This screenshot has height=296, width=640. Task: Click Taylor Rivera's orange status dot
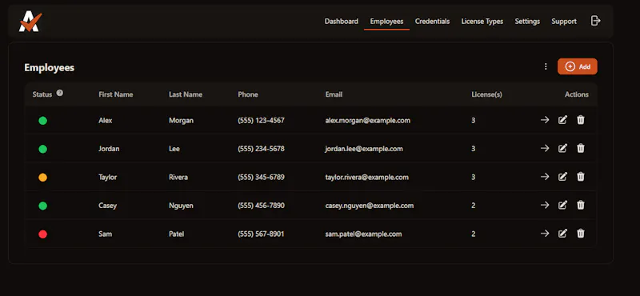(x=43, y=178)
